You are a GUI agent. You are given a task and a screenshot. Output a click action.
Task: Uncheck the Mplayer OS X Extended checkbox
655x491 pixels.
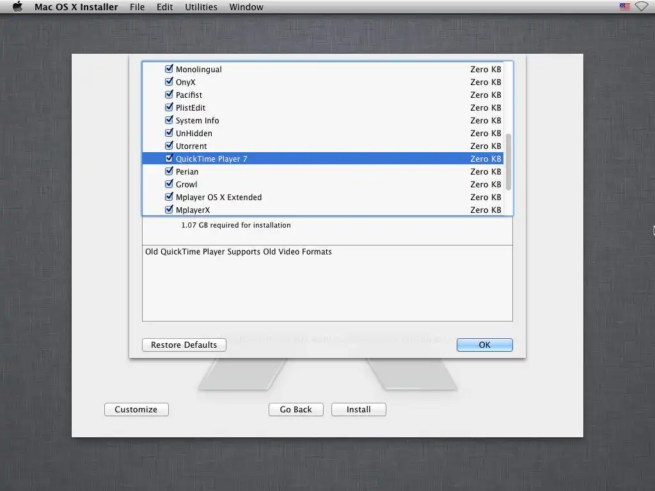pos(169,197)
